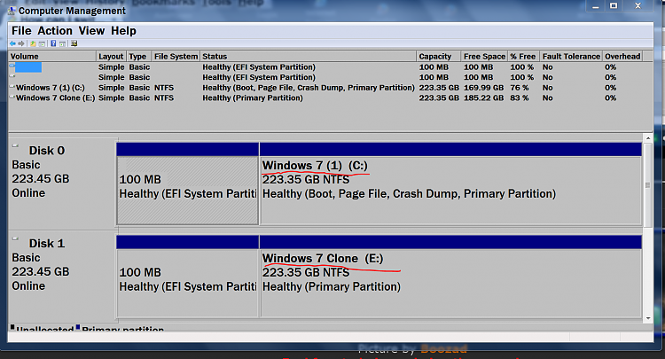Click the 185.22 GB free space cell
This screenshot has height=359, width=665.
pyautogui.click(x=483, y=98)
